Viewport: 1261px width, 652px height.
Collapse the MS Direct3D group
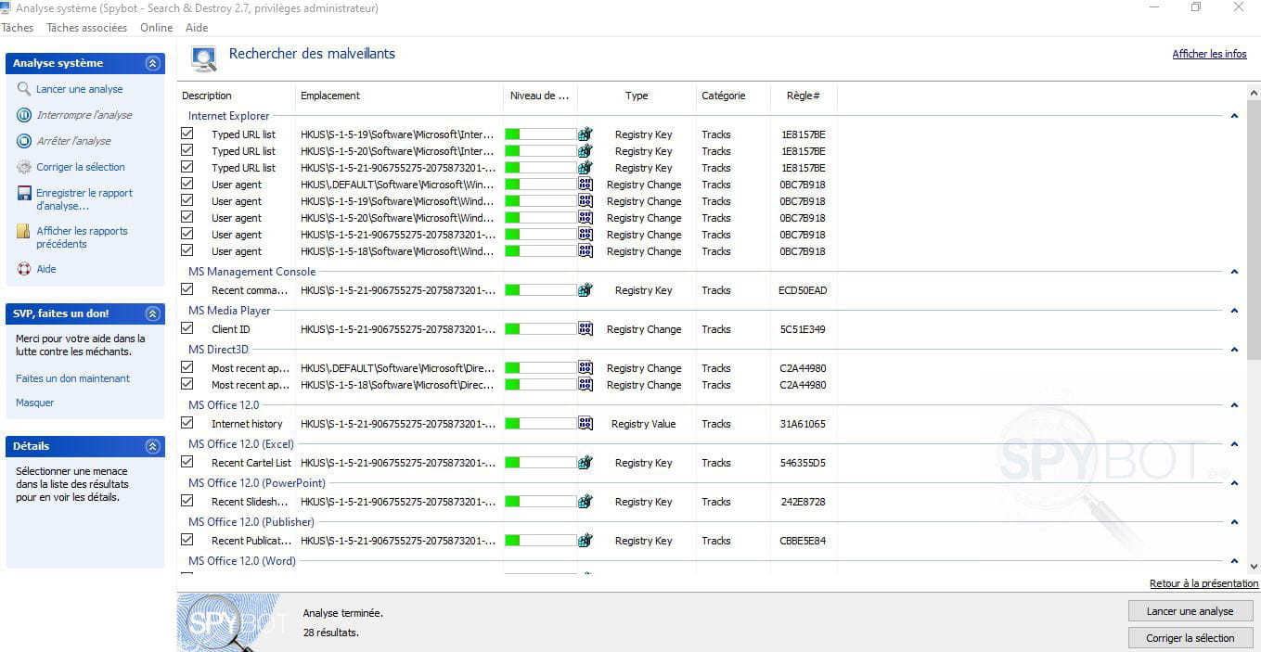1234,350
